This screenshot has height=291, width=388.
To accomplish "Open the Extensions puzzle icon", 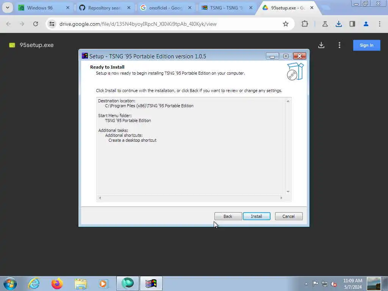I will (305, 24).
